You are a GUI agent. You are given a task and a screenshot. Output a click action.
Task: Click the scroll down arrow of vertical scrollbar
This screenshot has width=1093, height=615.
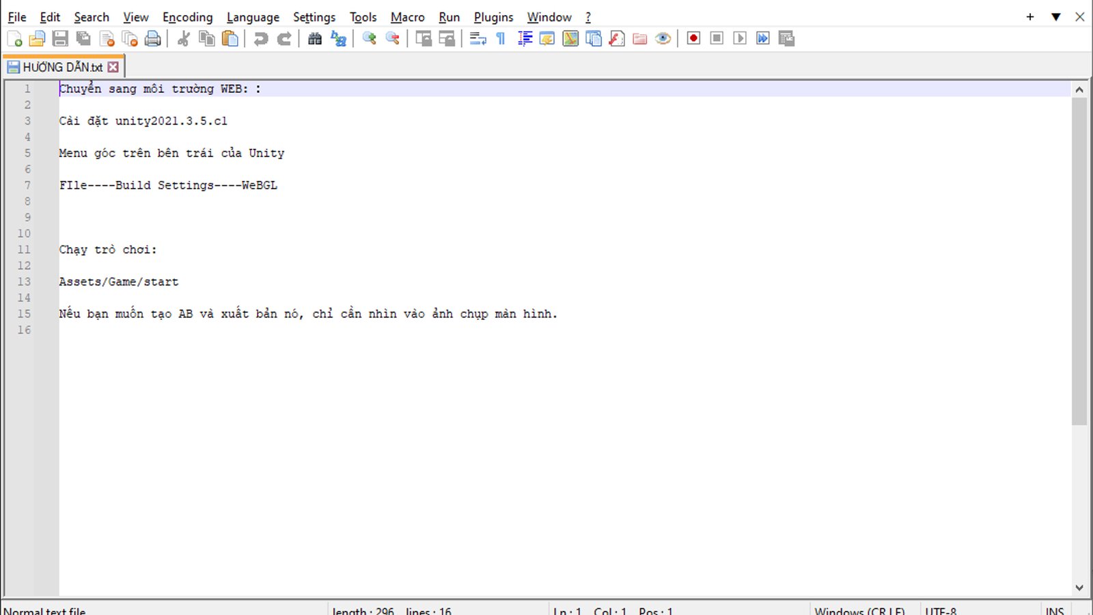(1079, 588)
